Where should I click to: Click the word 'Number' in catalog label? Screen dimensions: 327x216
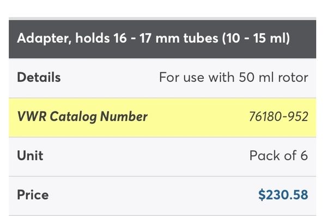124,116
